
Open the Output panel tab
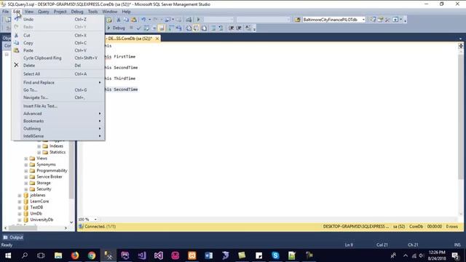click(x=13, y=237)
